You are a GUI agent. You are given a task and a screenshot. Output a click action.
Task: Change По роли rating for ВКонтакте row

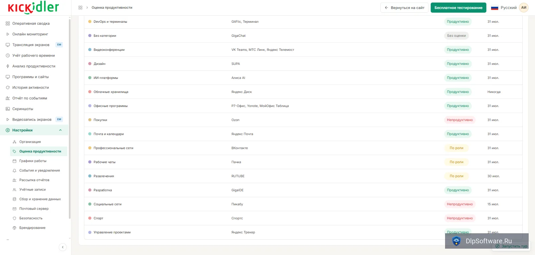(456, 148)
